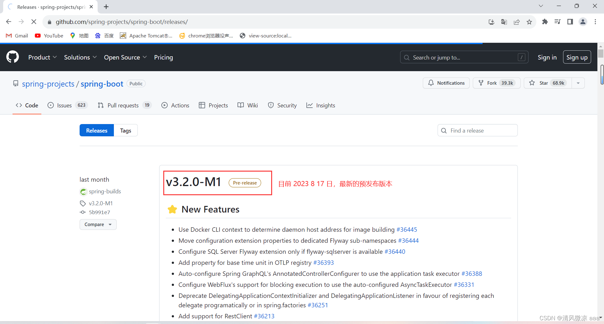Screen dimensions: 604x324
Task: Close the Releases browser tab
Action: tap(91, 7)
